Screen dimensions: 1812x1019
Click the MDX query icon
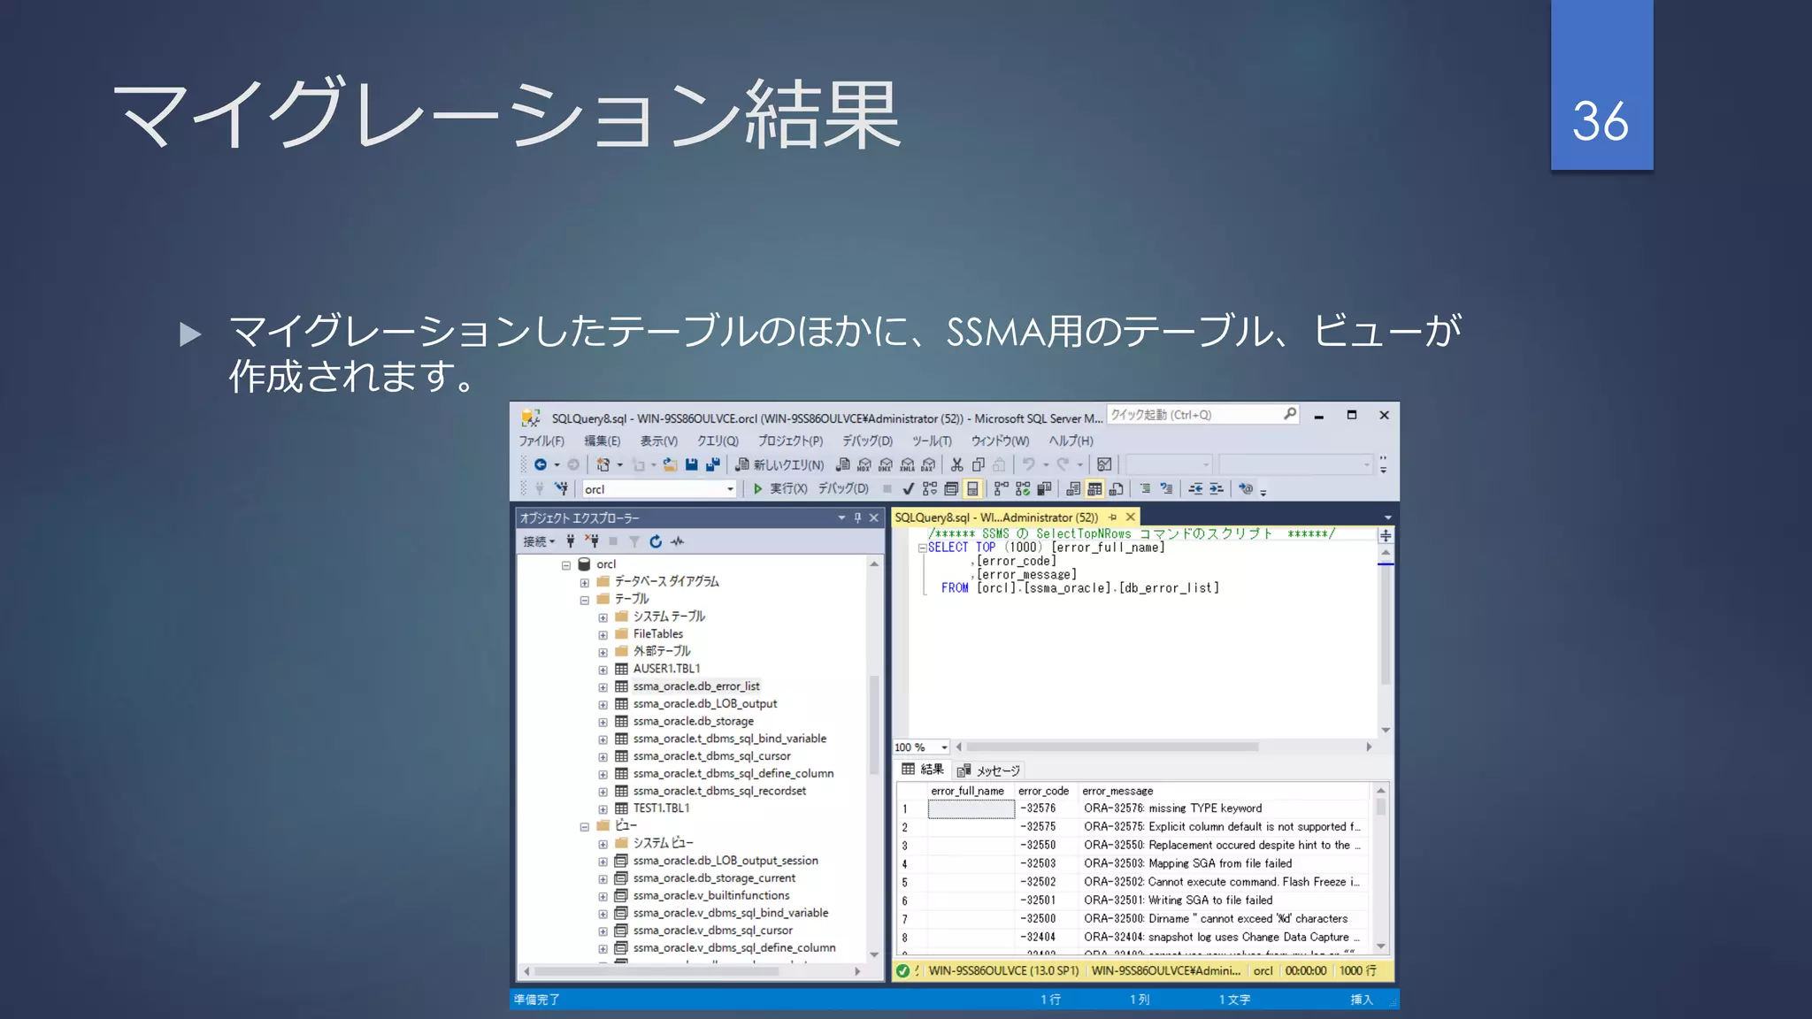[x=864, y=464]
